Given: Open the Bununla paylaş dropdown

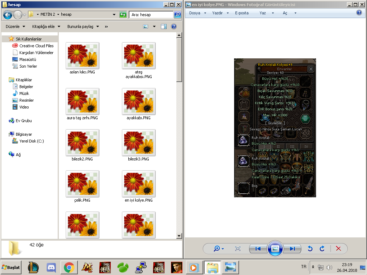Looking at the screenshot, I should tap(83, 26).
